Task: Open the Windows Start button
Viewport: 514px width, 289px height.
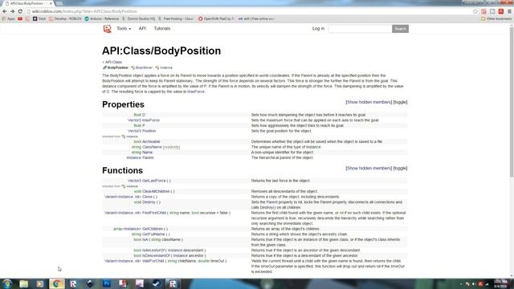Action: pyautogui.click(x=7, y=283)
